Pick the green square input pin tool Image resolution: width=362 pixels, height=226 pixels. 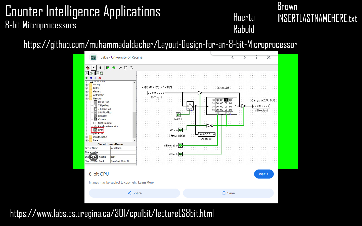(x=108, y=68)
